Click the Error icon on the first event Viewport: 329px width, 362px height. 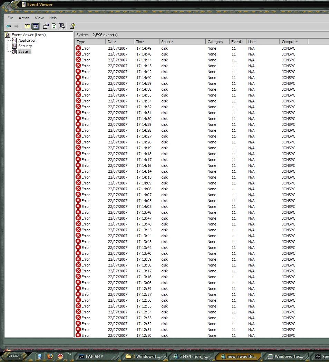[x=78, y=48]
